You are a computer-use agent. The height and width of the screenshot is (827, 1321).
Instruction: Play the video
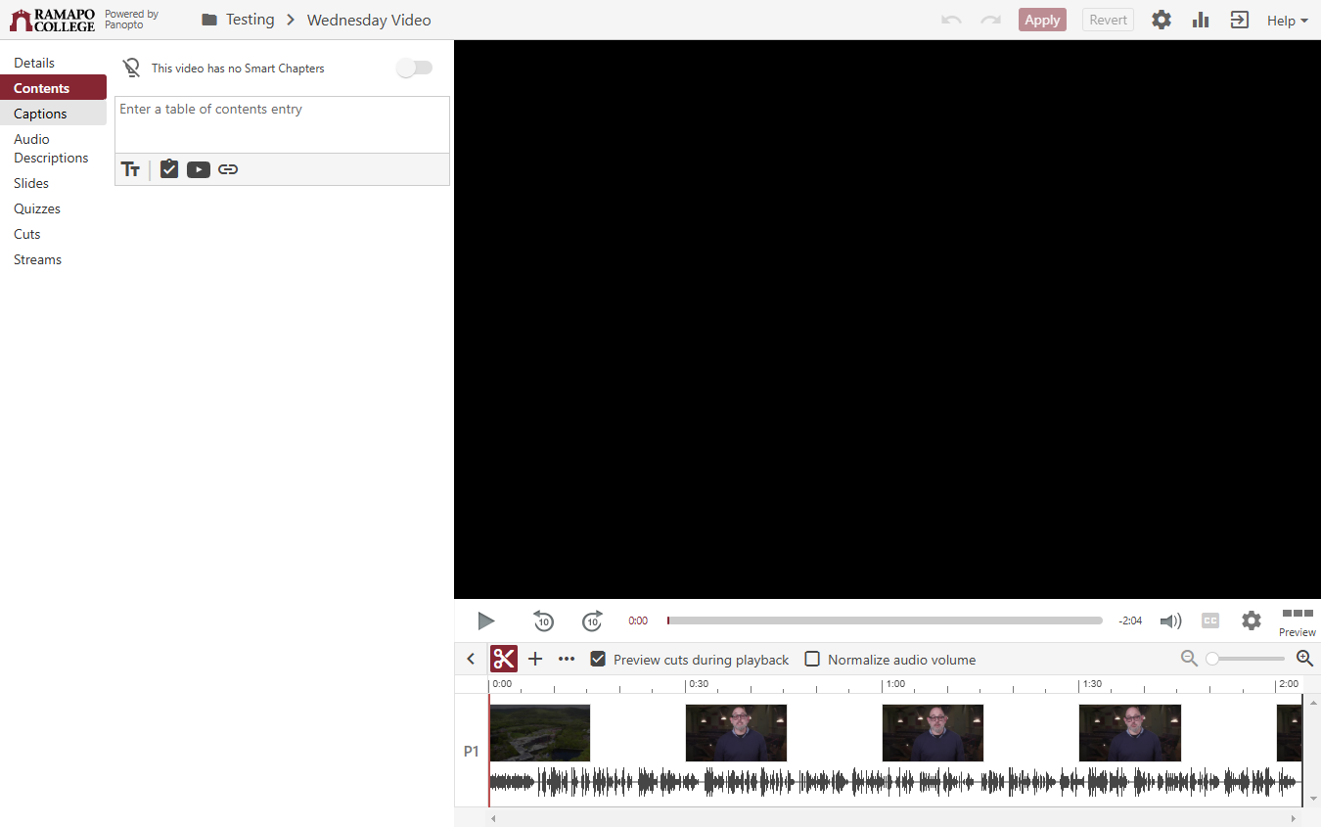486,620
